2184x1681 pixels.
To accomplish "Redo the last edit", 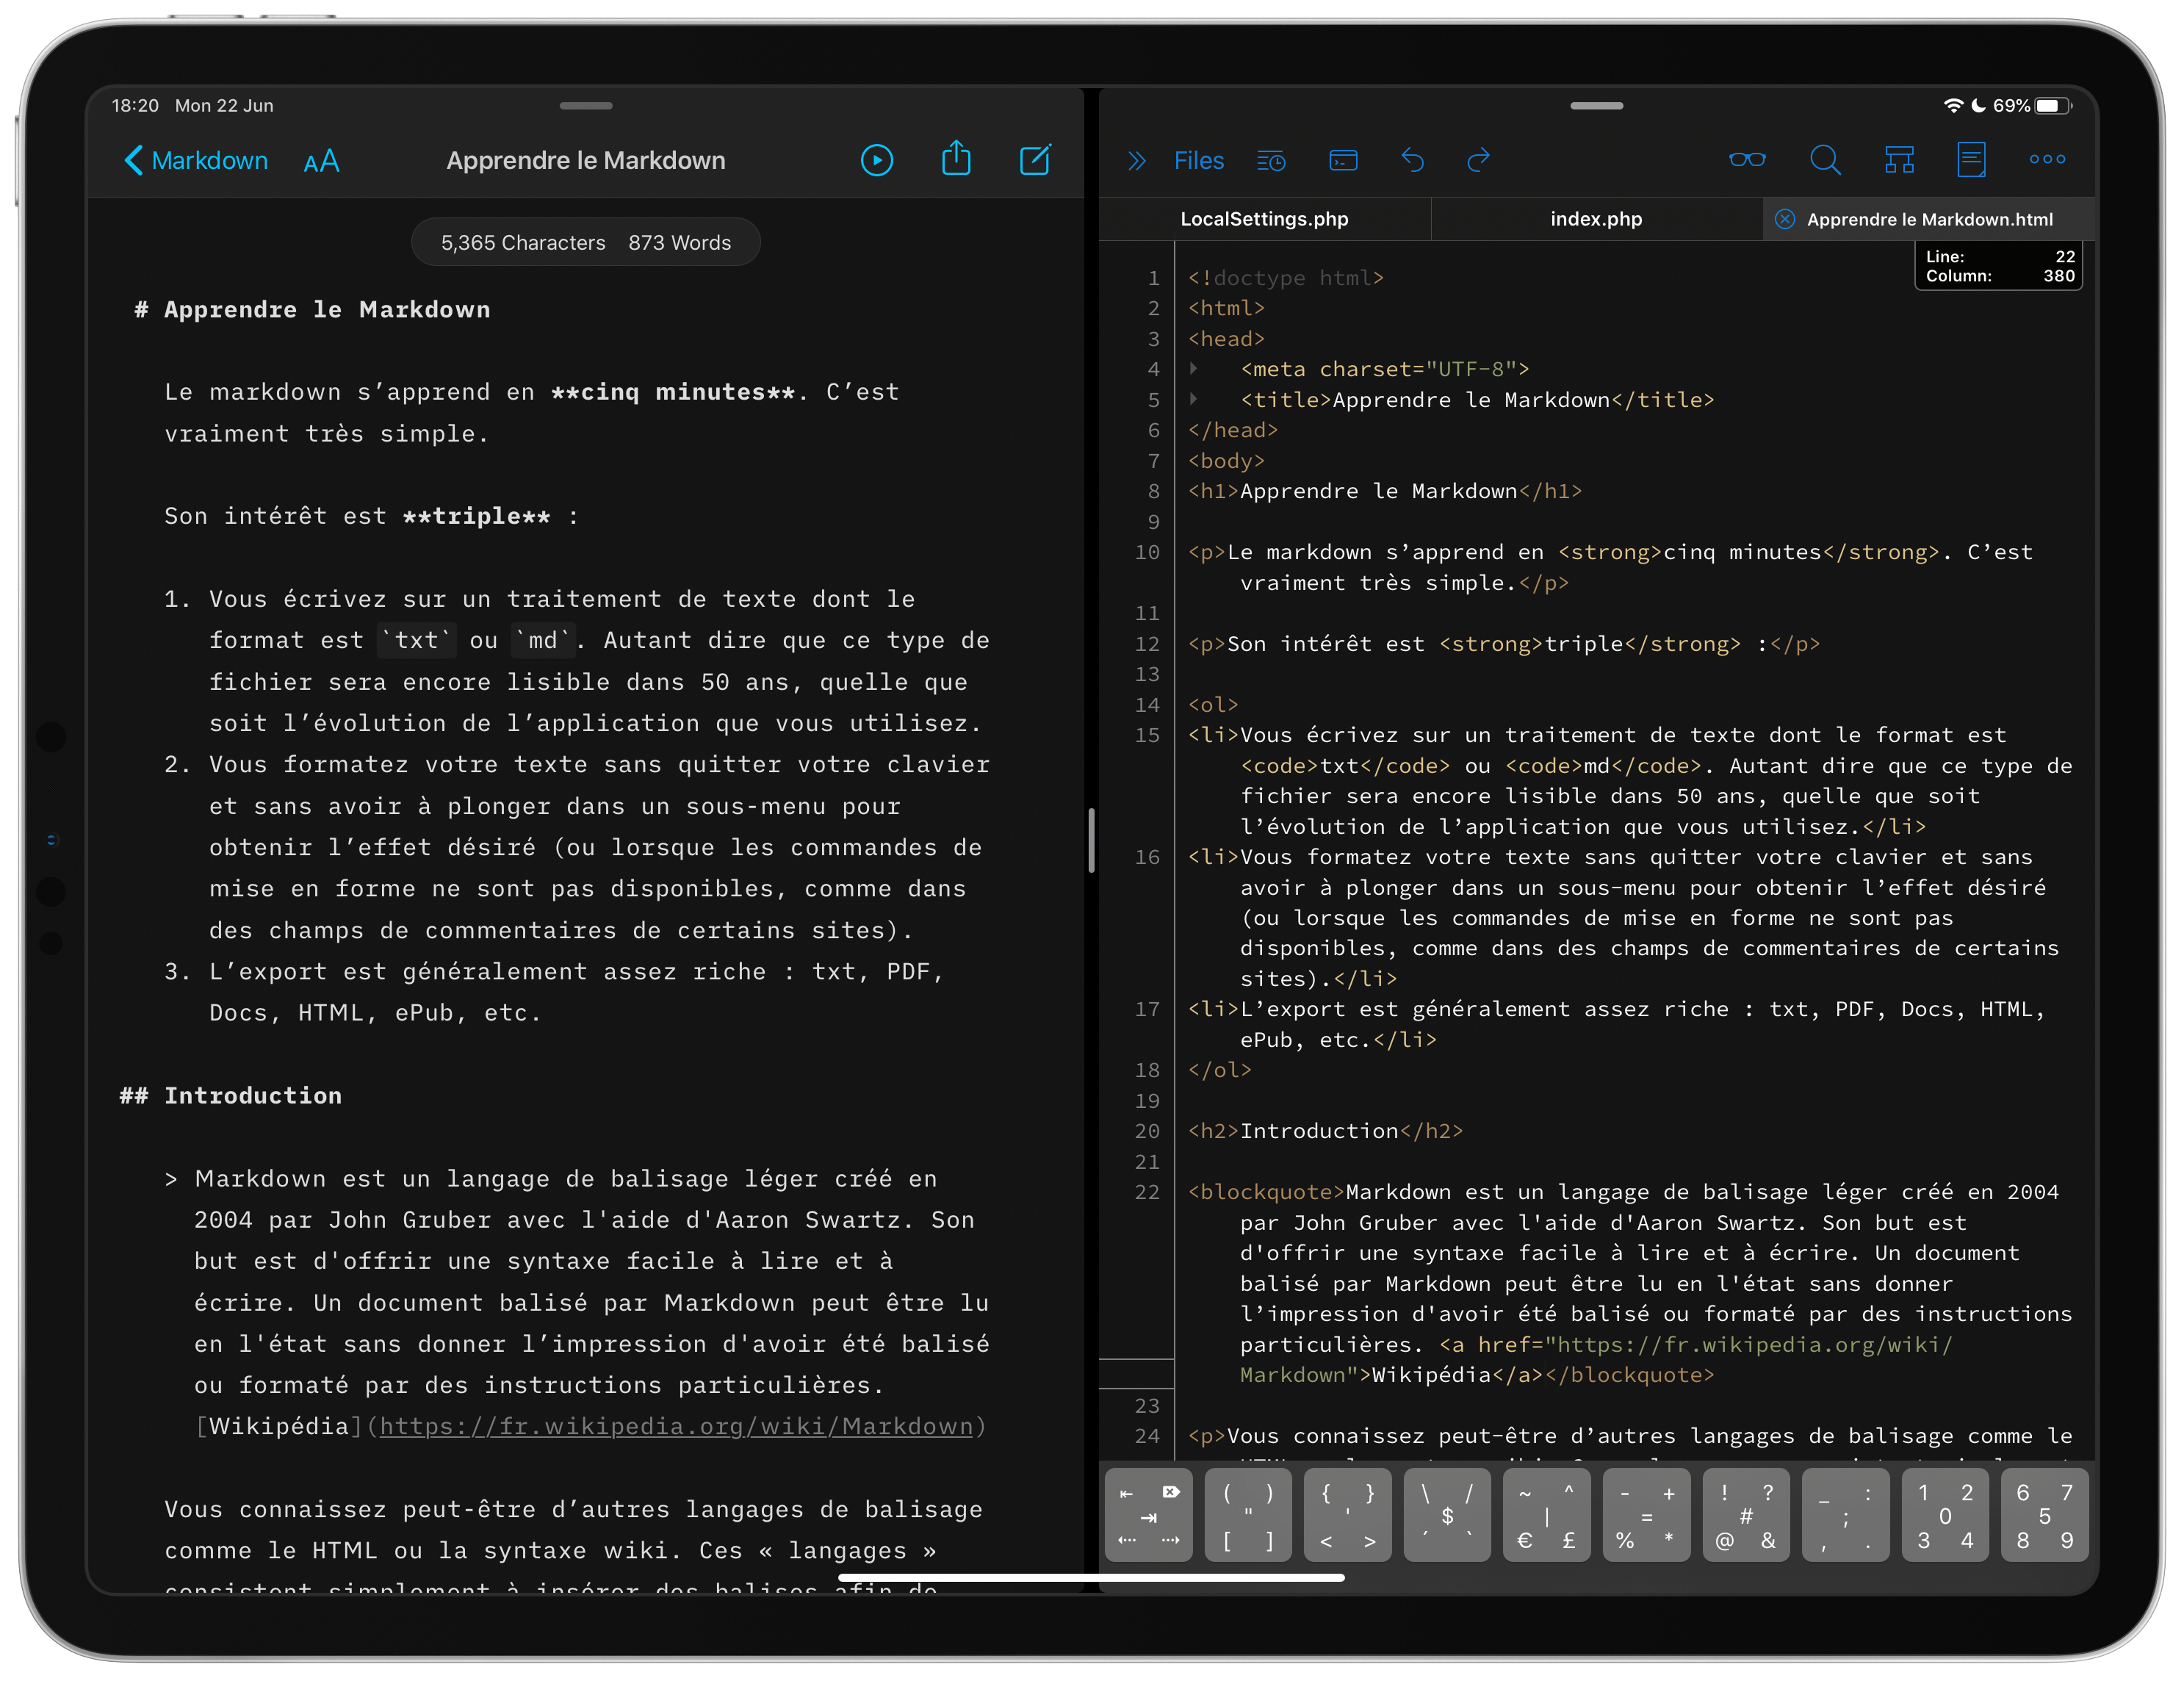I will (1478, 160).
